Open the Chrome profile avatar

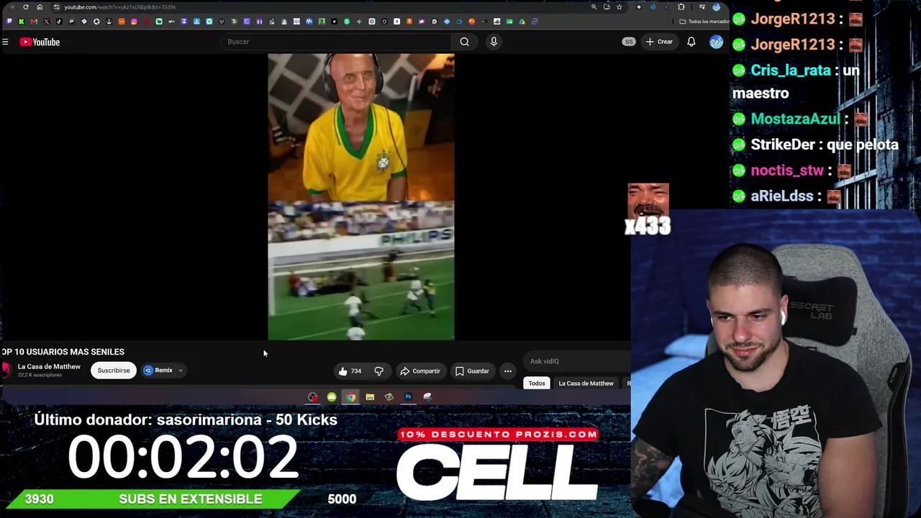716,7
